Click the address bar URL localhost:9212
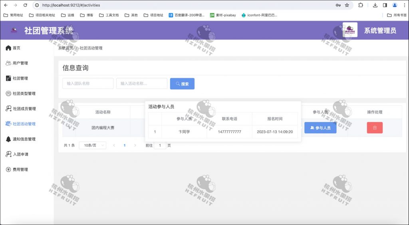Image resolution: width=409 pixels, height=225 pixels. pyautogui.click(x=71, y=5)
